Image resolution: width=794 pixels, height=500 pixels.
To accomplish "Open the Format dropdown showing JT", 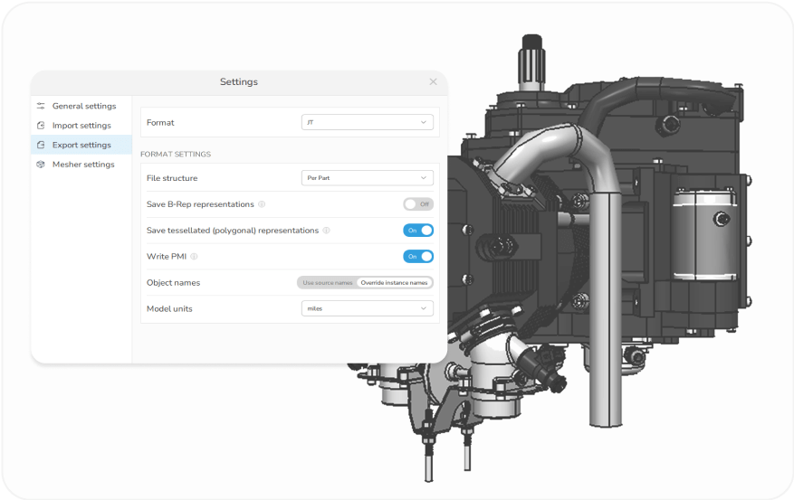I will click(368, 122).
